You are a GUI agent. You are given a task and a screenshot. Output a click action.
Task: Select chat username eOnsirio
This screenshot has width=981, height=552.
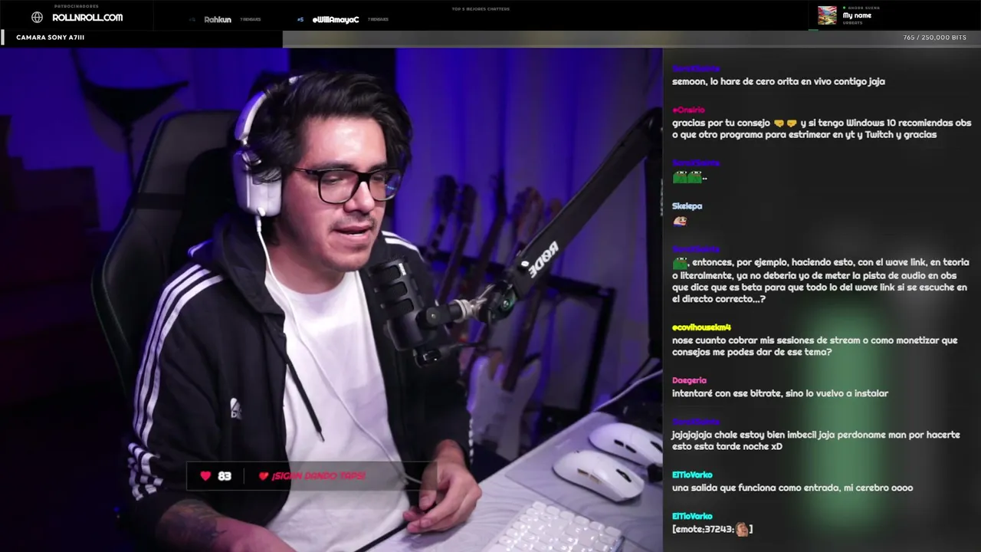click(688, 110)
